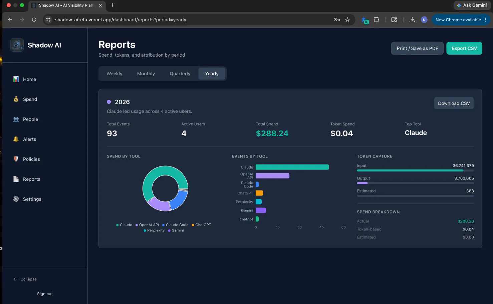Click the Sign out link
493x304 pixels.
45,294
